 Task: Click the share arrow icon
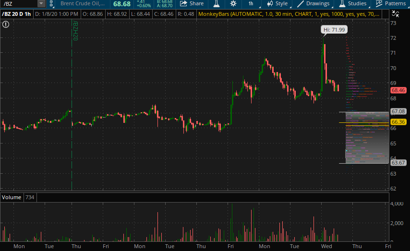[x=183, y=4]
